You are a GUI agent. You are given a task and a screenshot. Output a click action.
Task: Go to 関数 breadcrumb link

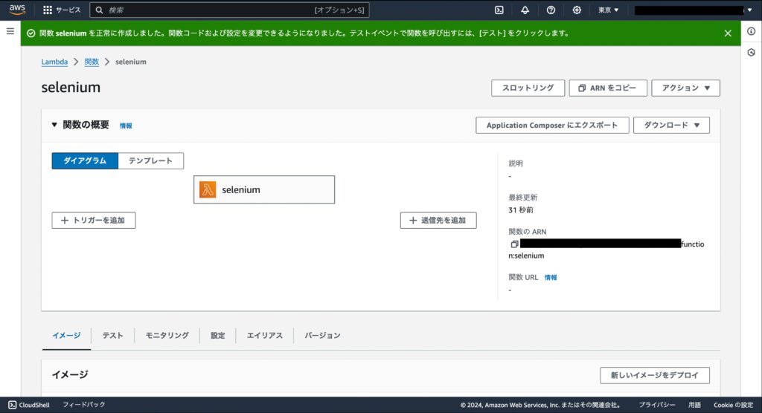click(x=92, y=62)
